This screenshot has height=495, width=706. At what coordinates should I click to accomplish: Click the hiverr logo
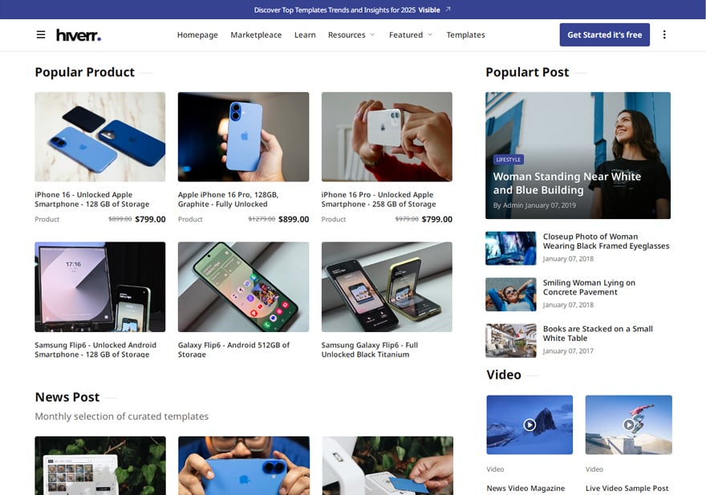79,34
